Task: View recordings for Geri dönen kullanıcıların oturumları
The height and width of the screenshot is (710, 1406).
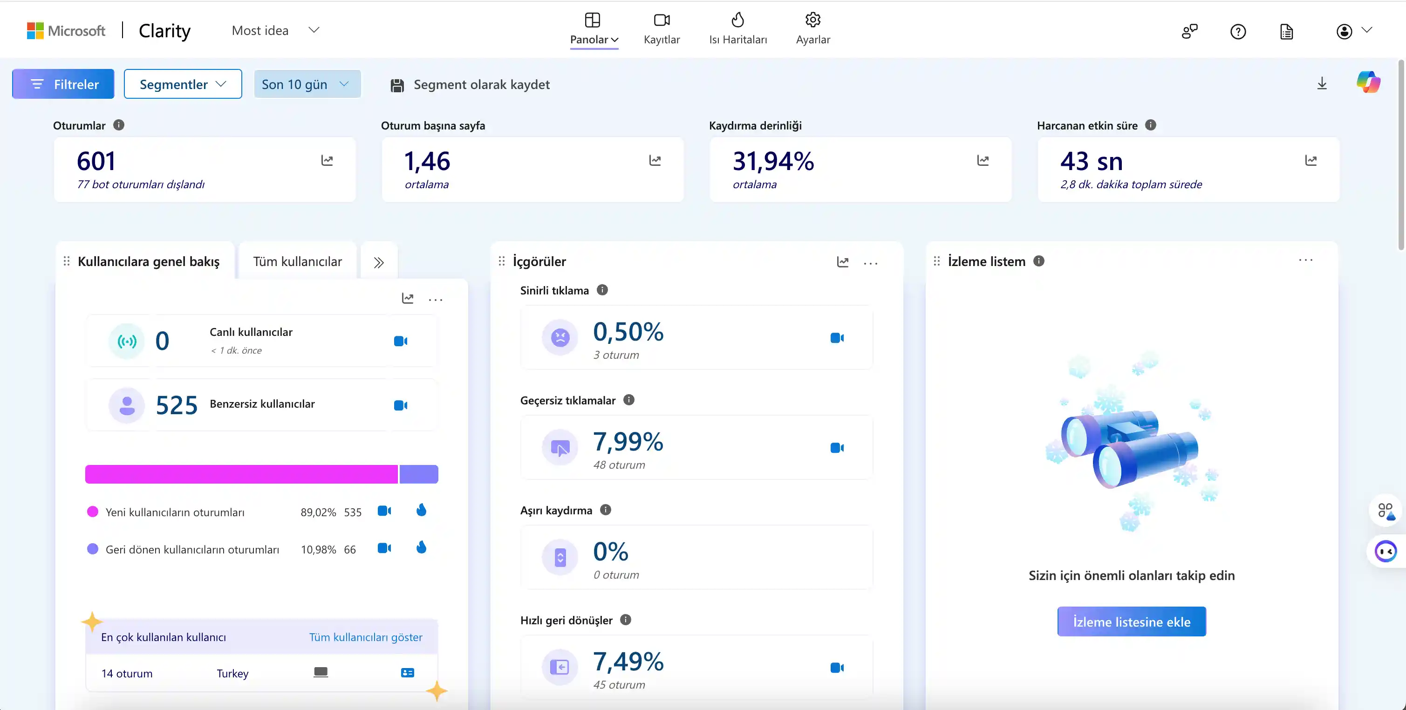Action: coord(384,548)
